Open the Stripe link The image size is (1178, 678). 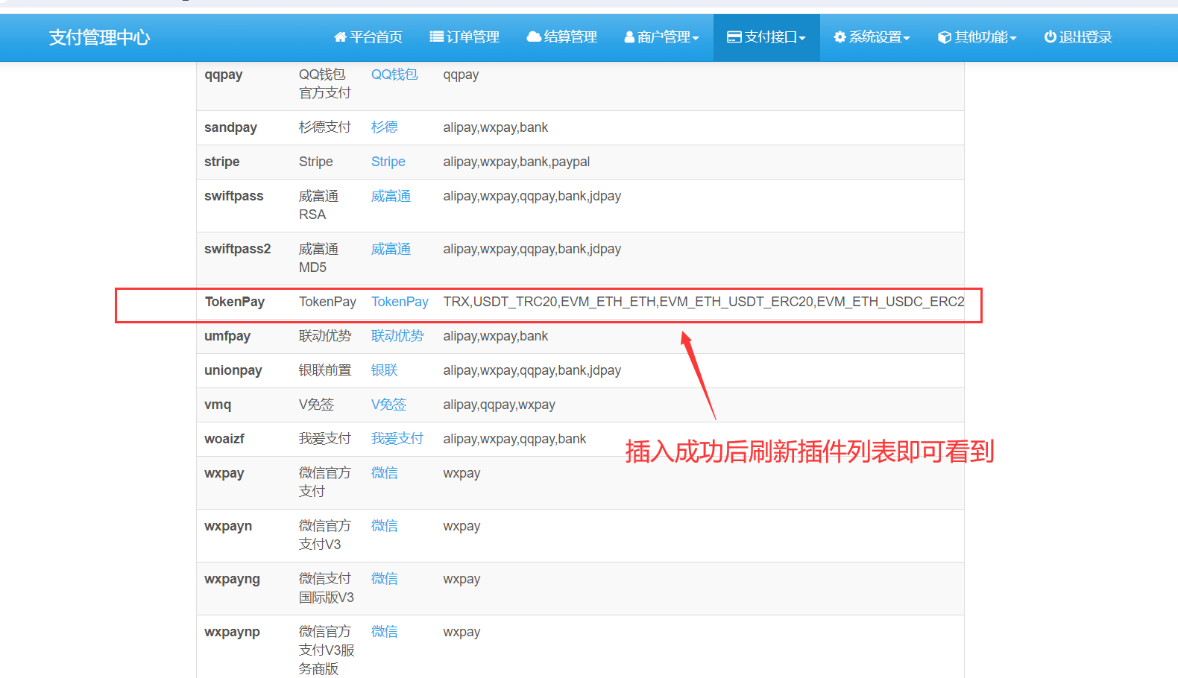click(388, 162)
